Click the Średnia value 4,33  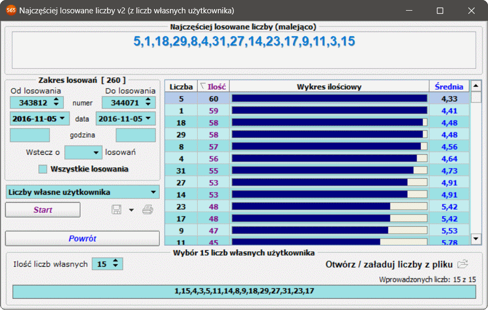coord(449,99)
